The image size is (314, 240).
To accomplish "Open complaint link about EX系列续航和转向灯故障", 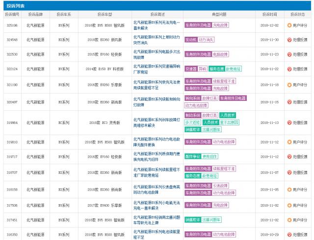I will (x=157, y=102).
